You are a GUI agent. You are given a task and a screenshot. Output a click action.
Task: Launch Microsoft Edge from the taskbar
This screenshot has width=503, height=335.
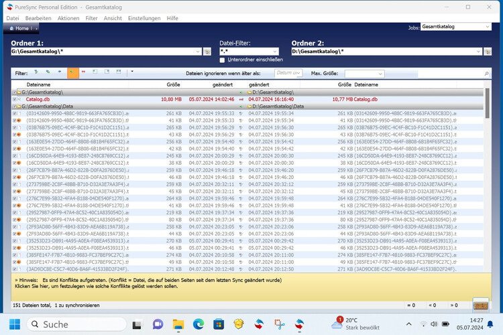[x=199, y=324]
